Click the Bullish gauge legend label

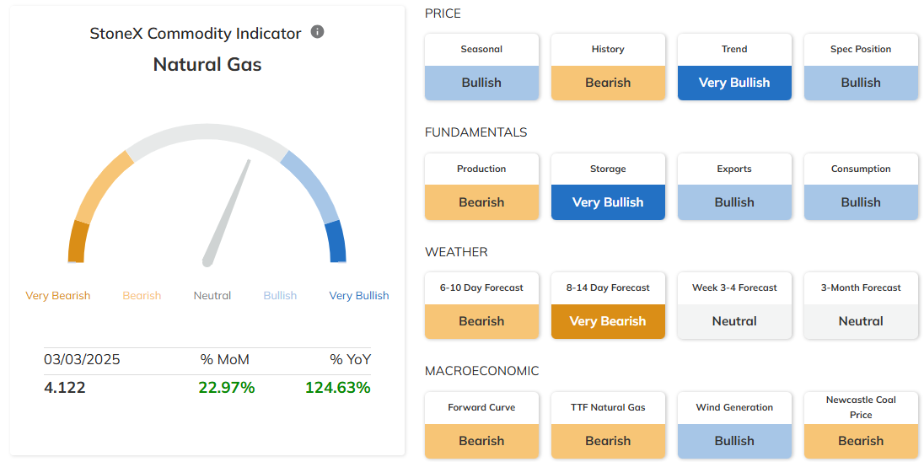280,296
